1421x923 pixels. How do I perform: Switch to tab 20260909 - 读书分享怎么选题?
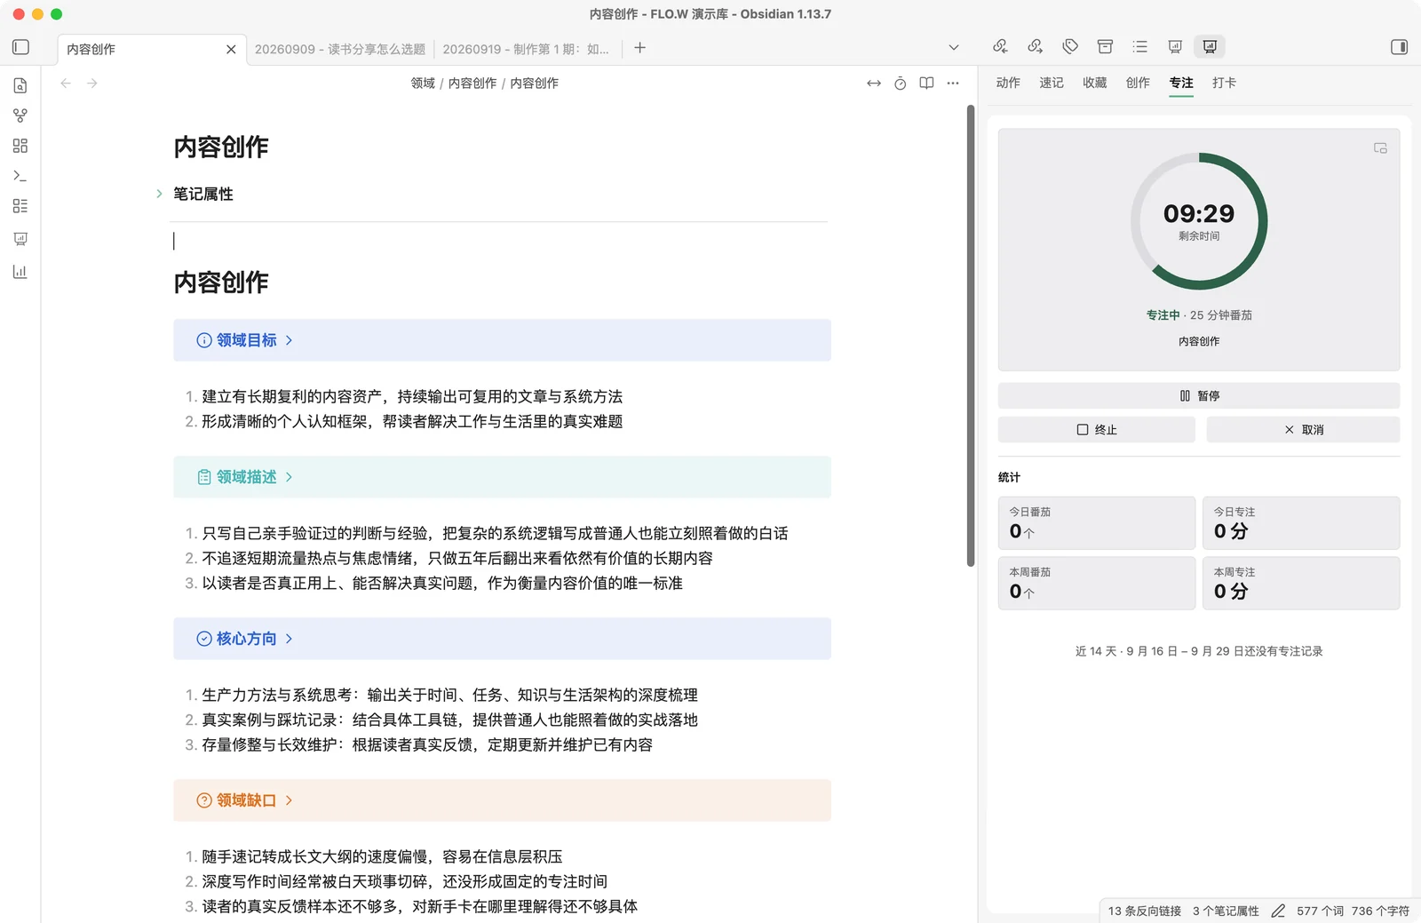340,49
